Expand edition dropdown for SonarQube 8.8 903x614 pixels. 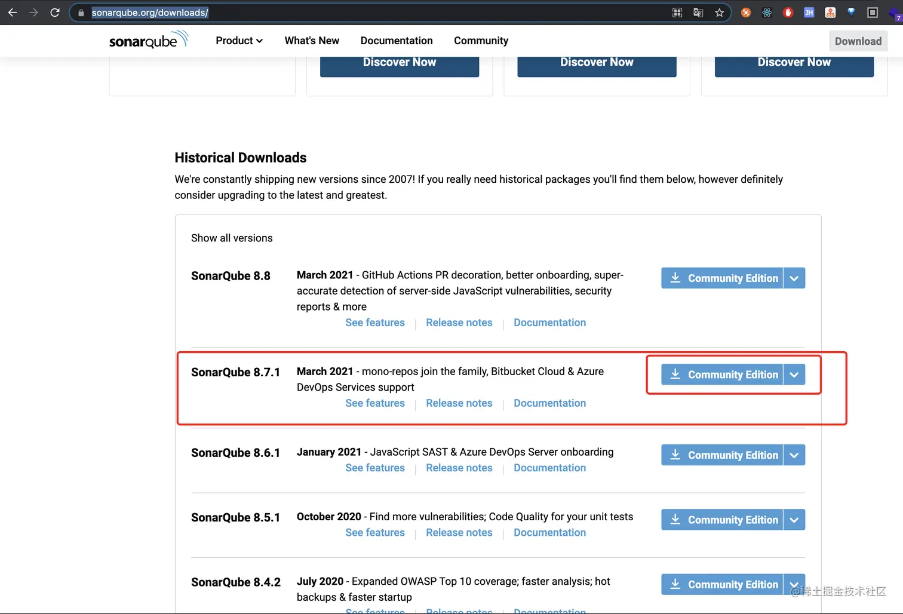[794, 278]
